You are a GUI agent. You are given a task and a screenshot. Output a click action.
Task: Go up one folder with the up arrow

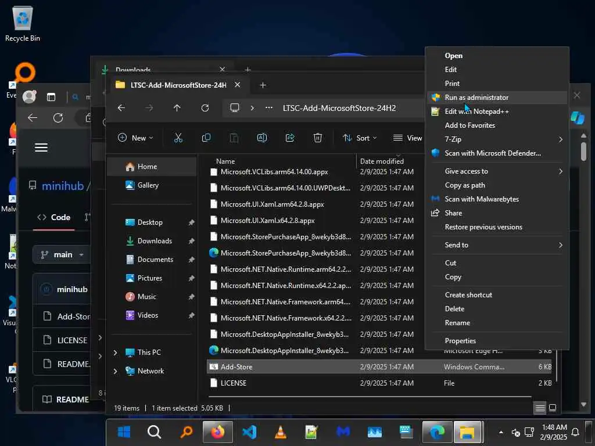177,108
